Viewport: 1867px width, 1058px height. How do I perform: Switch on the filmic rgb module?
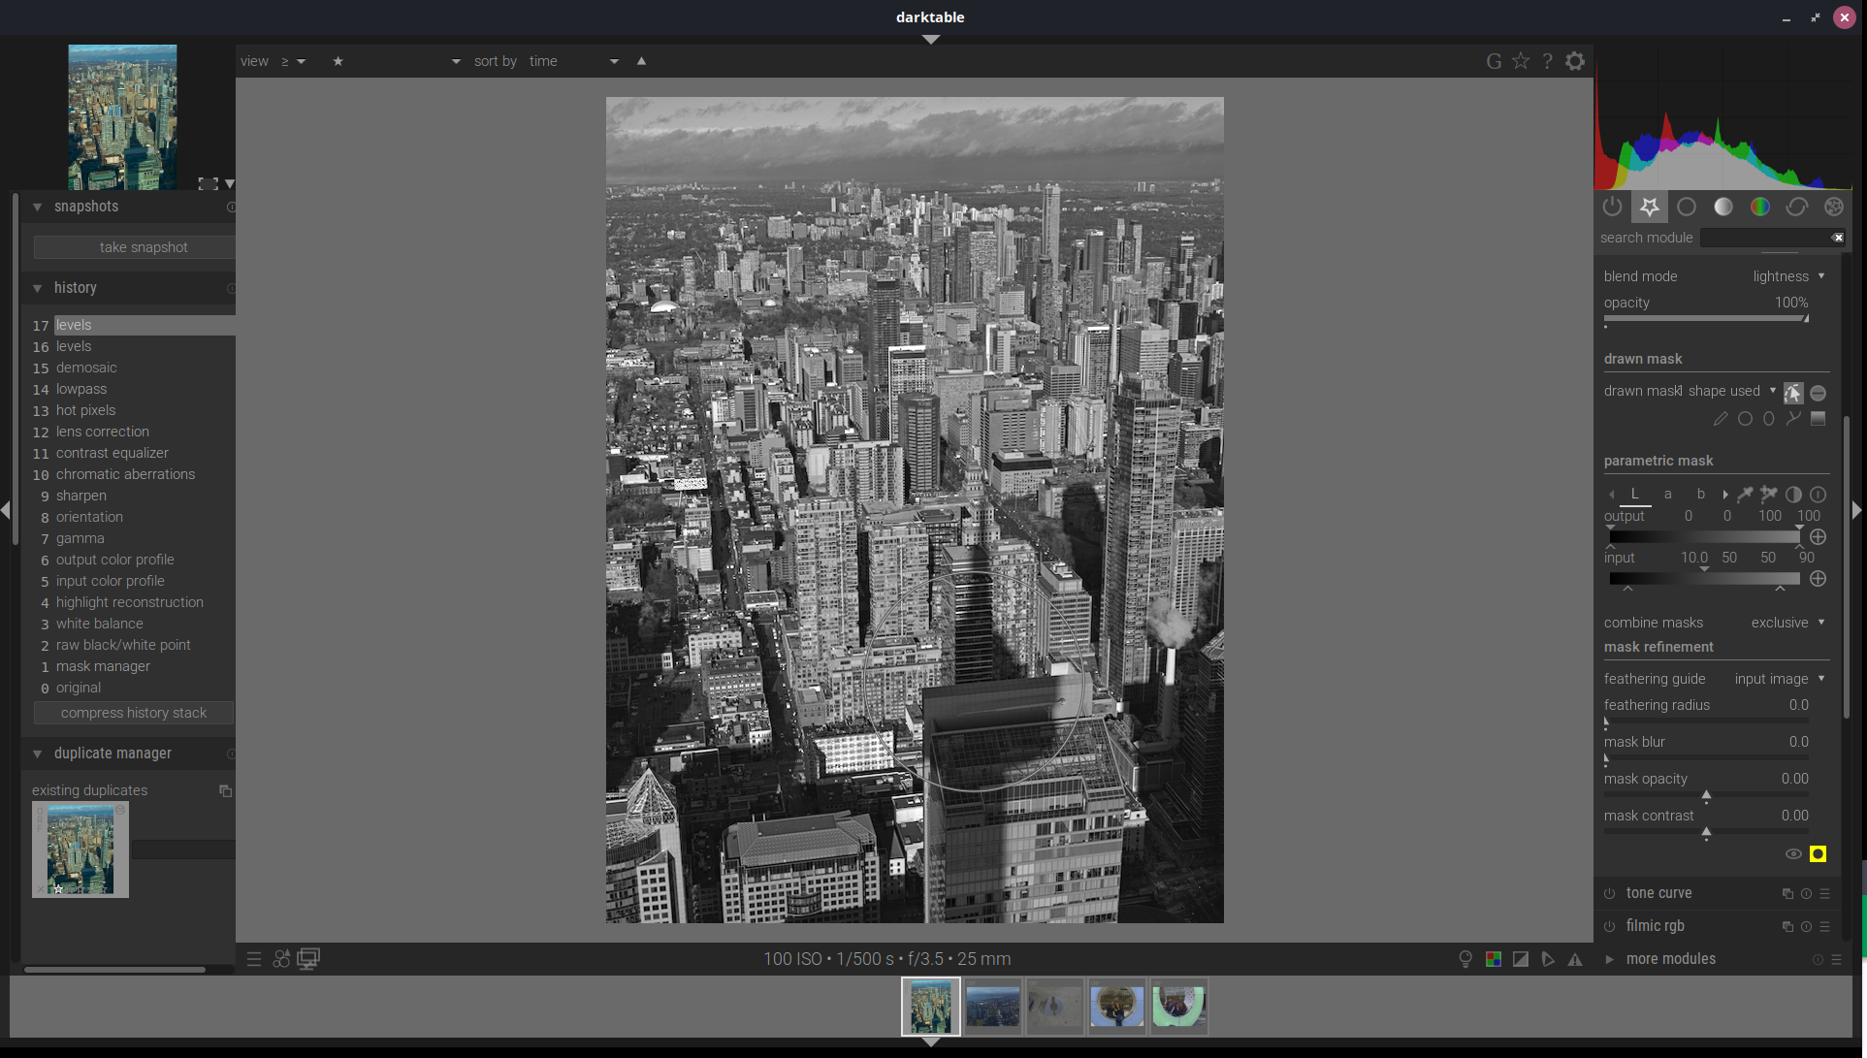[1610, 927]
